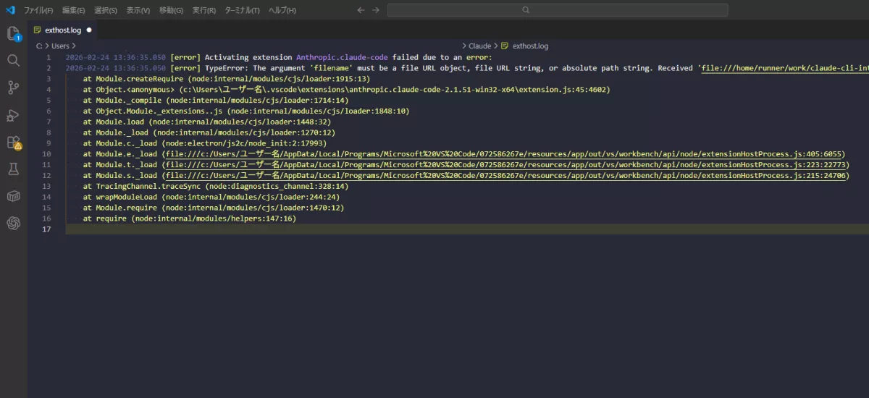Click the C: breadcrumb segment
Image resolution: width=869 pixels, height=398 pixels.
(x=40, y=46)
